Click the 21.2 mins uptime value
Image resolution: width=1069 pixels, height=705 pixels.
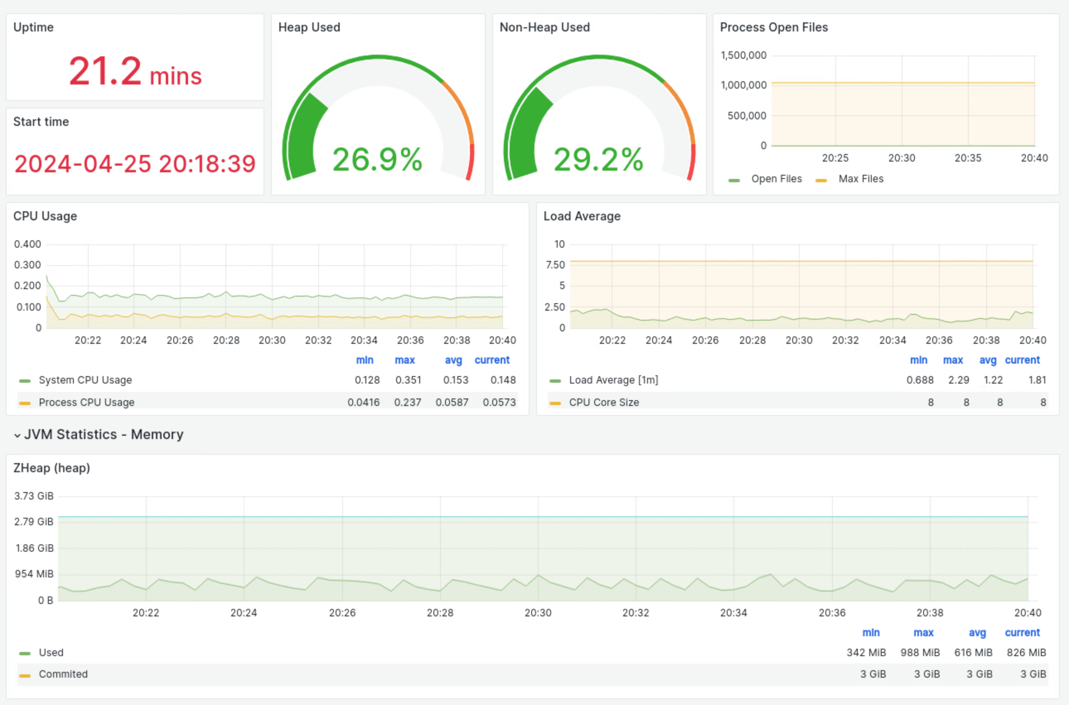coord(135,71)
